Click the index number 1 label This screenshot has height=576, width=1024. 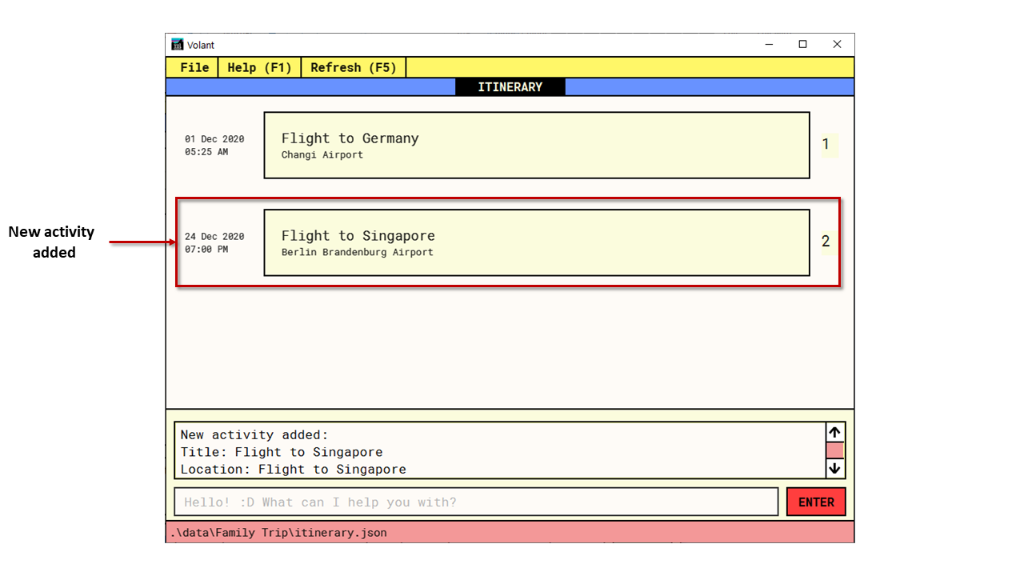click(x=826, y=145)
